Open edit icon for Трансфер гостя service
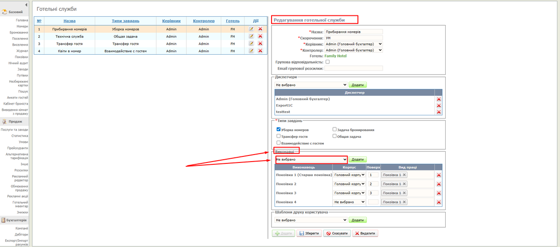The width and height of the screenshot is (560, 247). [251, 43]
